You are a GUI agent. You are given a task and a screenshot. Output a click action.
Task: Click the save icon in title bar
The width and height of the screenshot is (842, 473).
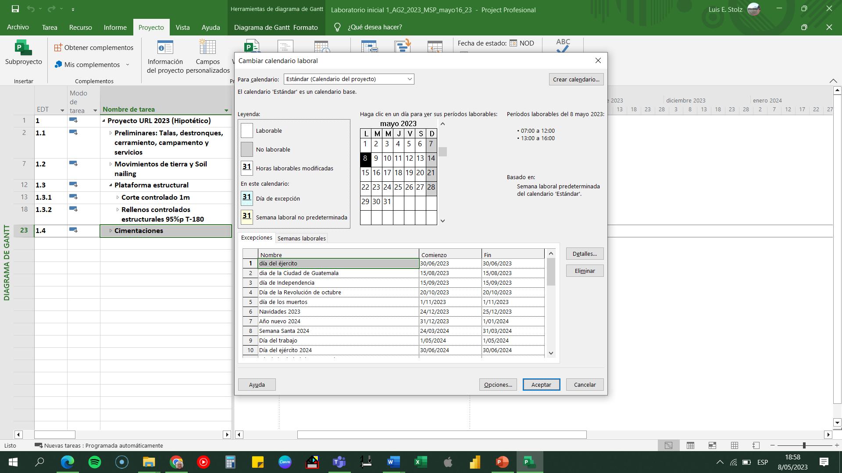tap(15, 9)
